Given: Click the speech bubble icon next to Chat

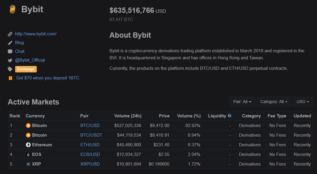Looking at the screenshot, I should coord(10,52).
